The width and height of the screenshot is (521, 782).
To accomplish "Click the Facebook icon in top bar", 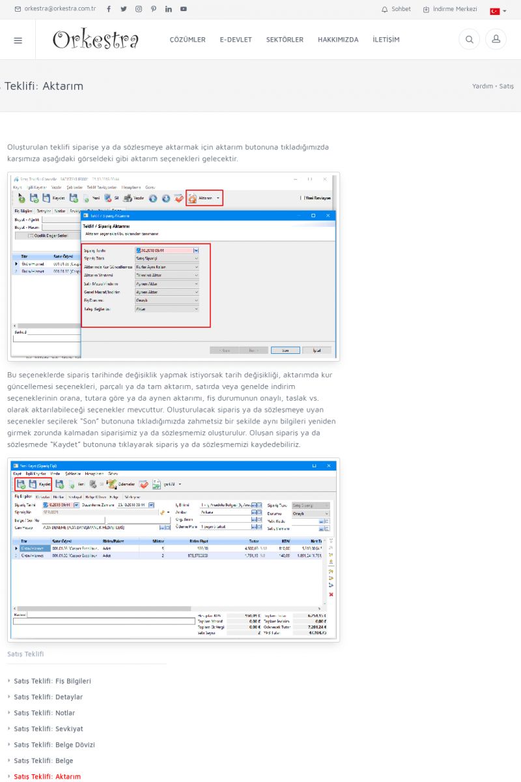I will (108, 9).
